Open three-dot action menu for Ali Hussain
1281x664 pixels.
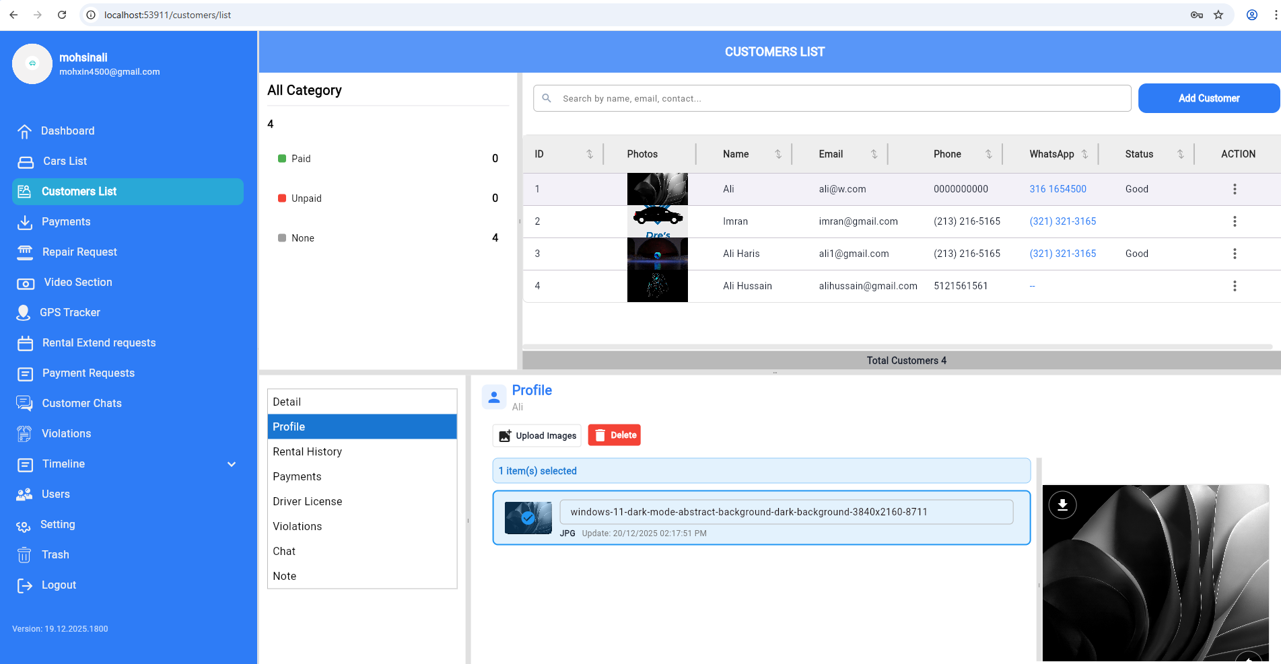pyautogui.click(x=1234, y=286)
